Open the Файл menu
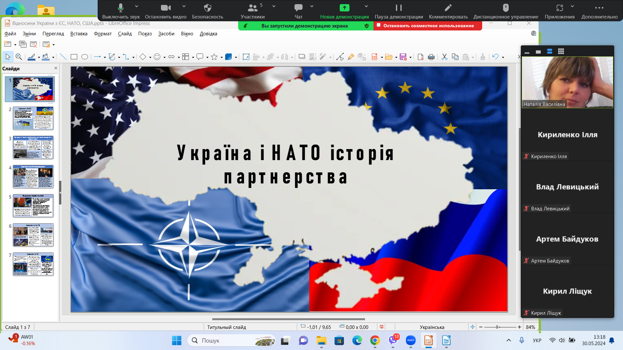The width and height of the screenshot is (623, 350). [x=10, y=34]
